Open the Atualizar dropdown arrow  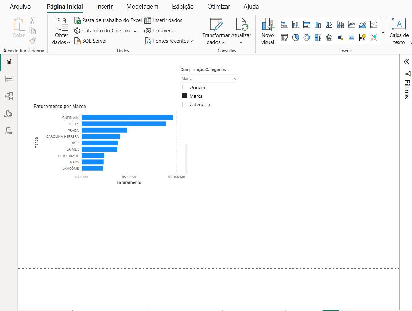[x=241, y=42]
